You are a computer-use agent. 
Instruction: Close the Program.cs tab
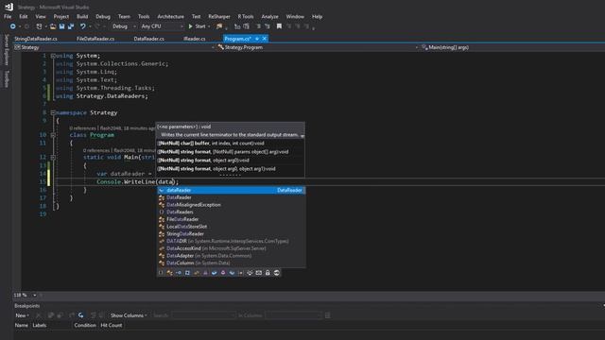pyautogui.click(x=265, y=39)
